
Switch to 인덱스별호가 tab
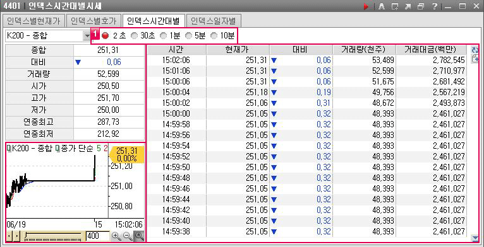94,21
